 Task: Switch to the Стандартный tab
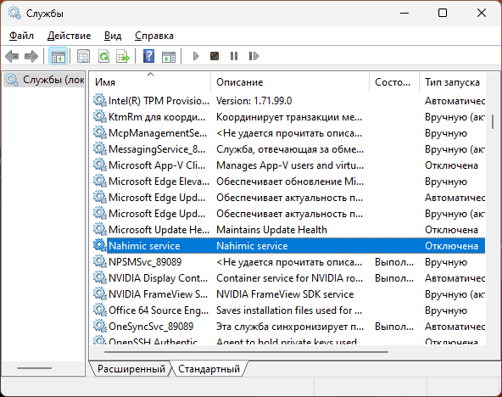pyautogui.click(x=209, y=369)
